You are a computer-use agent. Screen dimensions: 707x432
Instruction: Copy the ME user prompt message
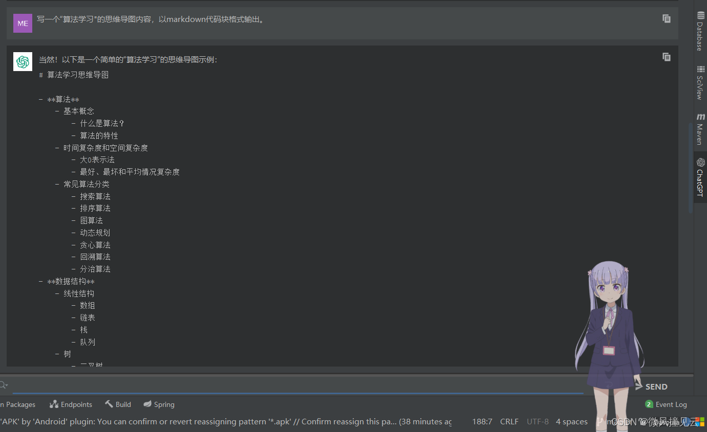coord(666,18)
